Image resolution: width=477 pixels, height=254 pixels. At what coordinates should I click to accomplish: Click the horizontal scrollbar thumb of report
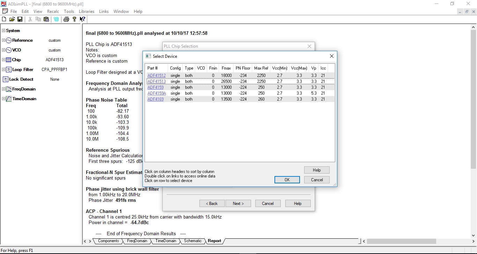point(402,241)
